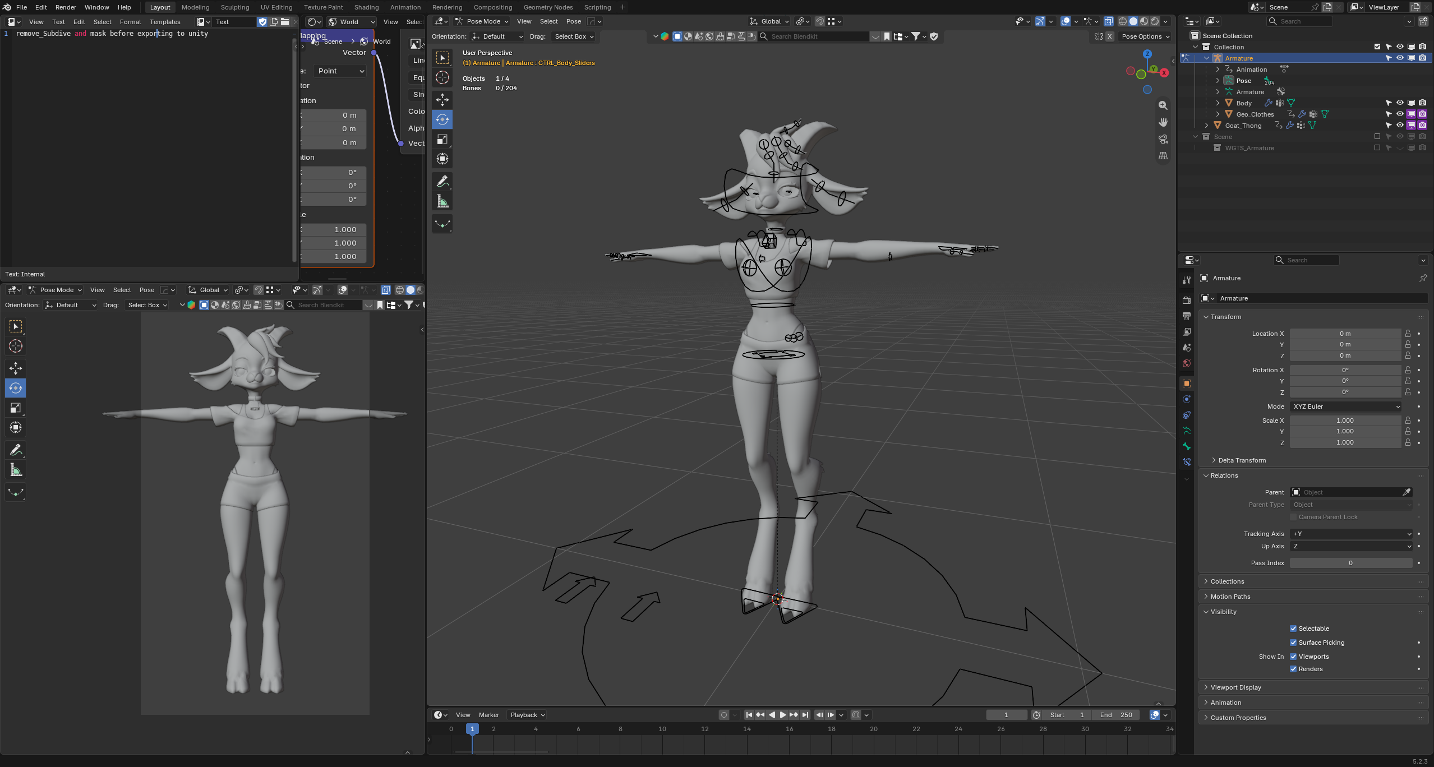Click the Pass Index value field
Image resolution: width=1434 pixels, height=767 pixels.
click(1351, 563)
